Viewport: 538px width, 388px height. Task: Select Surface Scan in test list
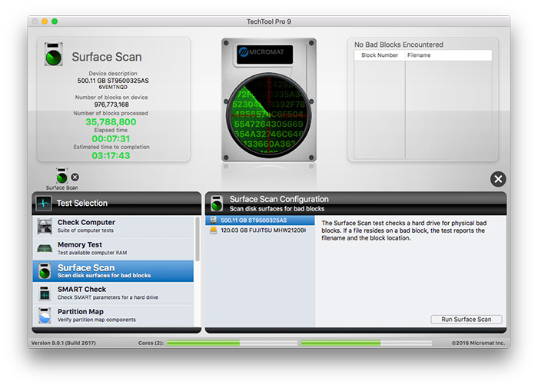[113, 271]
